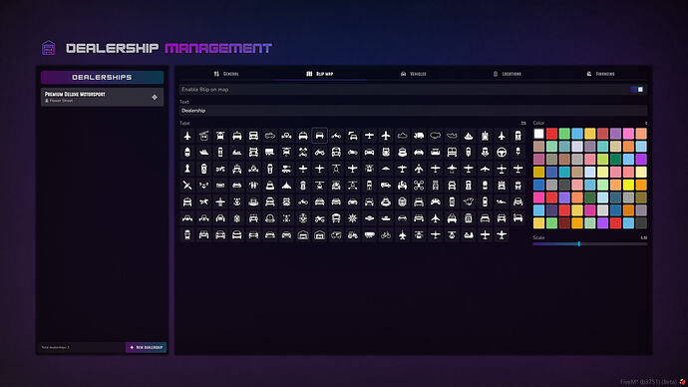Image resolution: width=688 pixels, height=387 pixels.
Task: Open the General tab
Action: [x=226, y=74]
